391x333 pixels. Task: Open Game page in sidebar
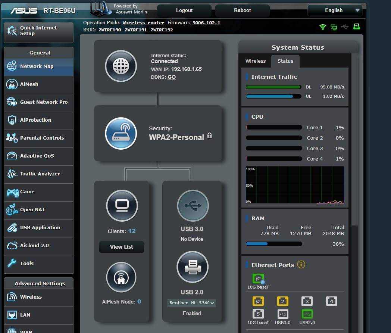[39, 192]
